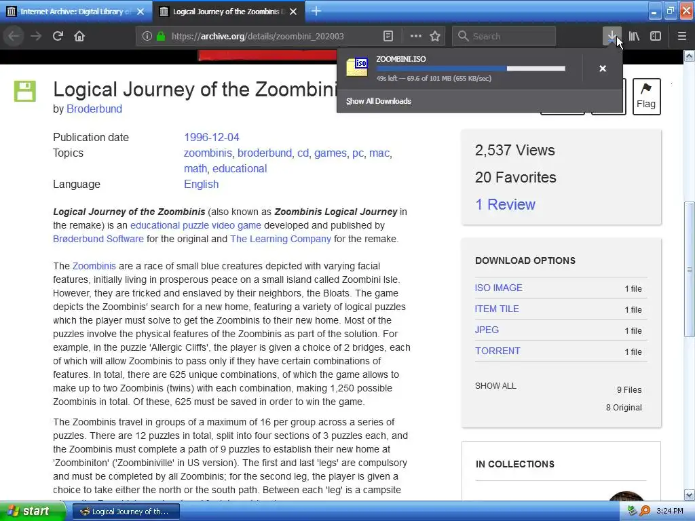Close the Logical Journey of the Zoombinis tab
The width and height of the screenshot is (695, 521).
pyautogui.click(x=293, y=12)
